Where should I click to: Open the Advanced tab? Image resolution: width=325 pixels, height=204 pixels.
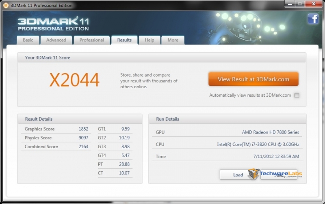coord(56,40)
